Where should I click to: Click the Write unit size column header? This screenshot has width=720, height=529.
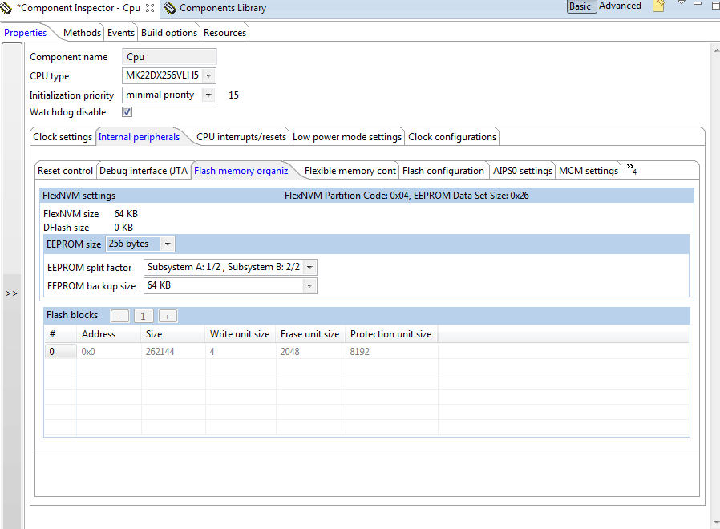[x=240, y=334]
